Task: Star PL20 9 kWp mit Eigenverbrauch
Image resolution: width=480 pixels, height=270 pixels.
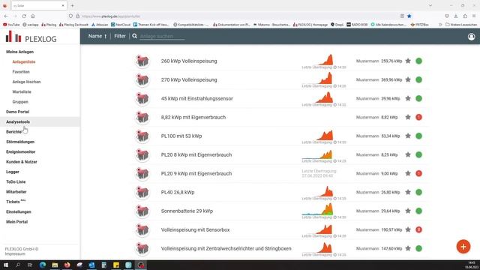Action: point(408,173)
